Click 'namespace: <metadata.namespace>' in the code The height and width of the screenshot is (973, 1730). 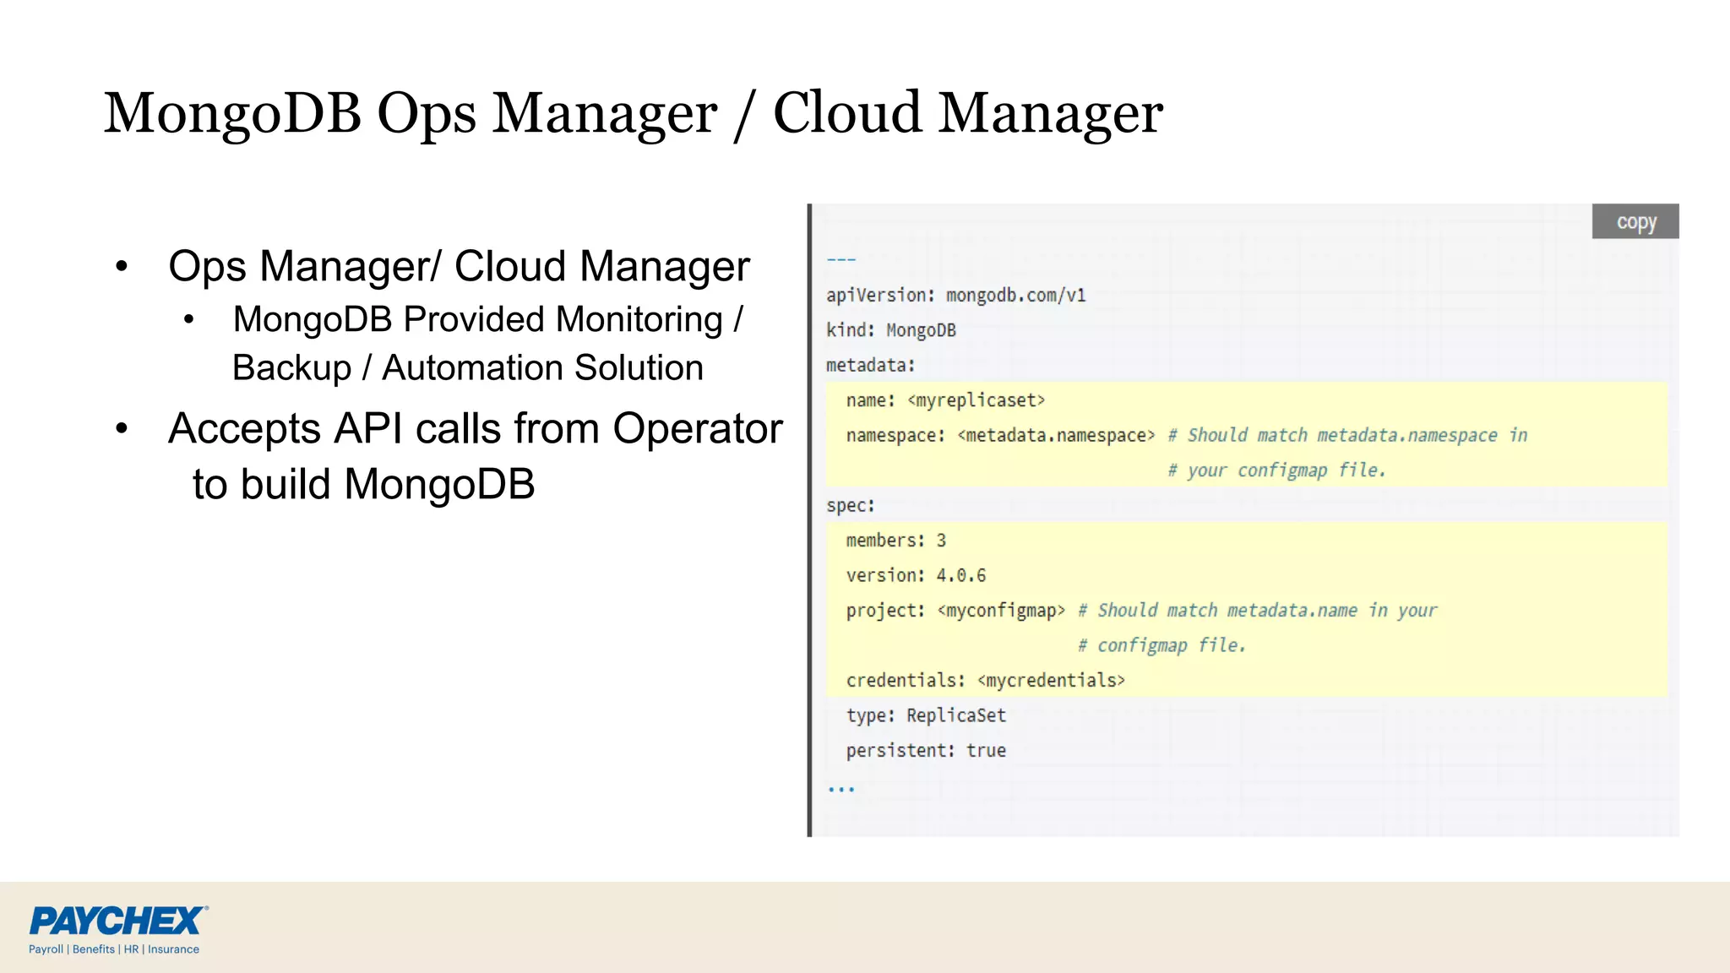pos(1000,436)
